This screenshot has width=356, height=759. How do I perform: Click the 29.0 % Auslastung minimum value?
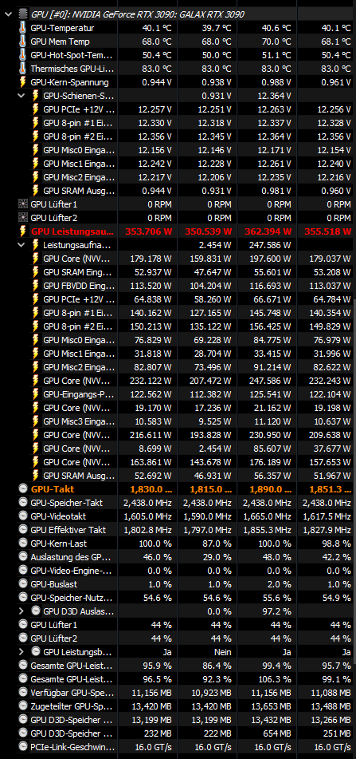click(217, 556)
